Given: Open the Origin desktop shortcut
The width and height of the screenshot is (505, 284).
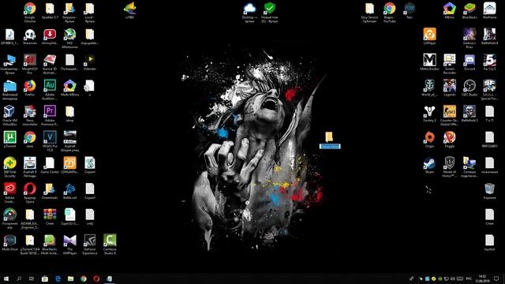Looking at the screenshot, I should pos(429,140).
